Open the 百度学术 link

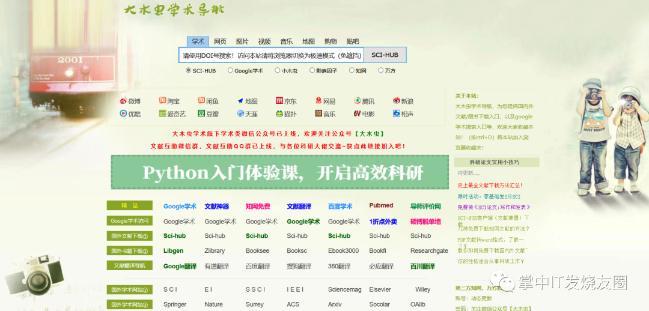pos(340,207)
